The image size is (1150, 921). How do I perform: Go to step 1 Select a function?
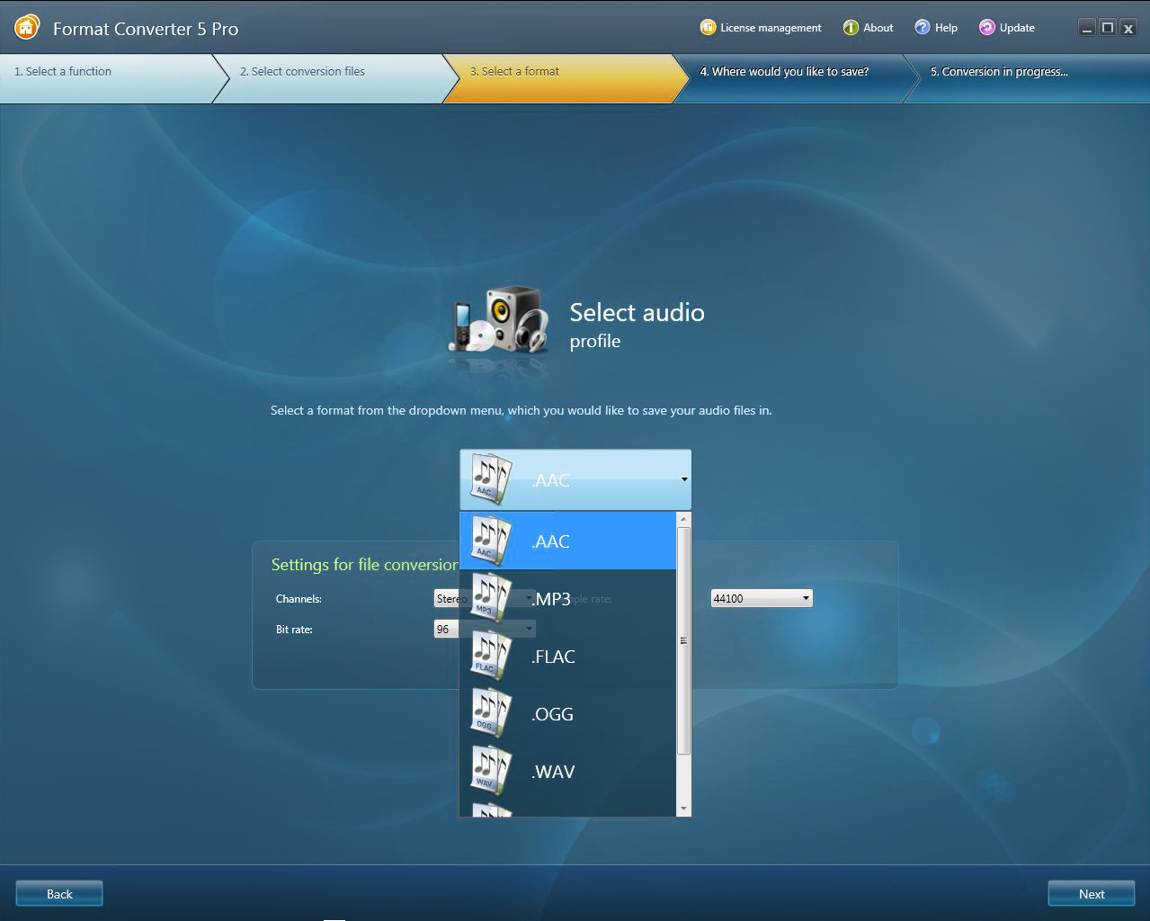pos(63,72)
